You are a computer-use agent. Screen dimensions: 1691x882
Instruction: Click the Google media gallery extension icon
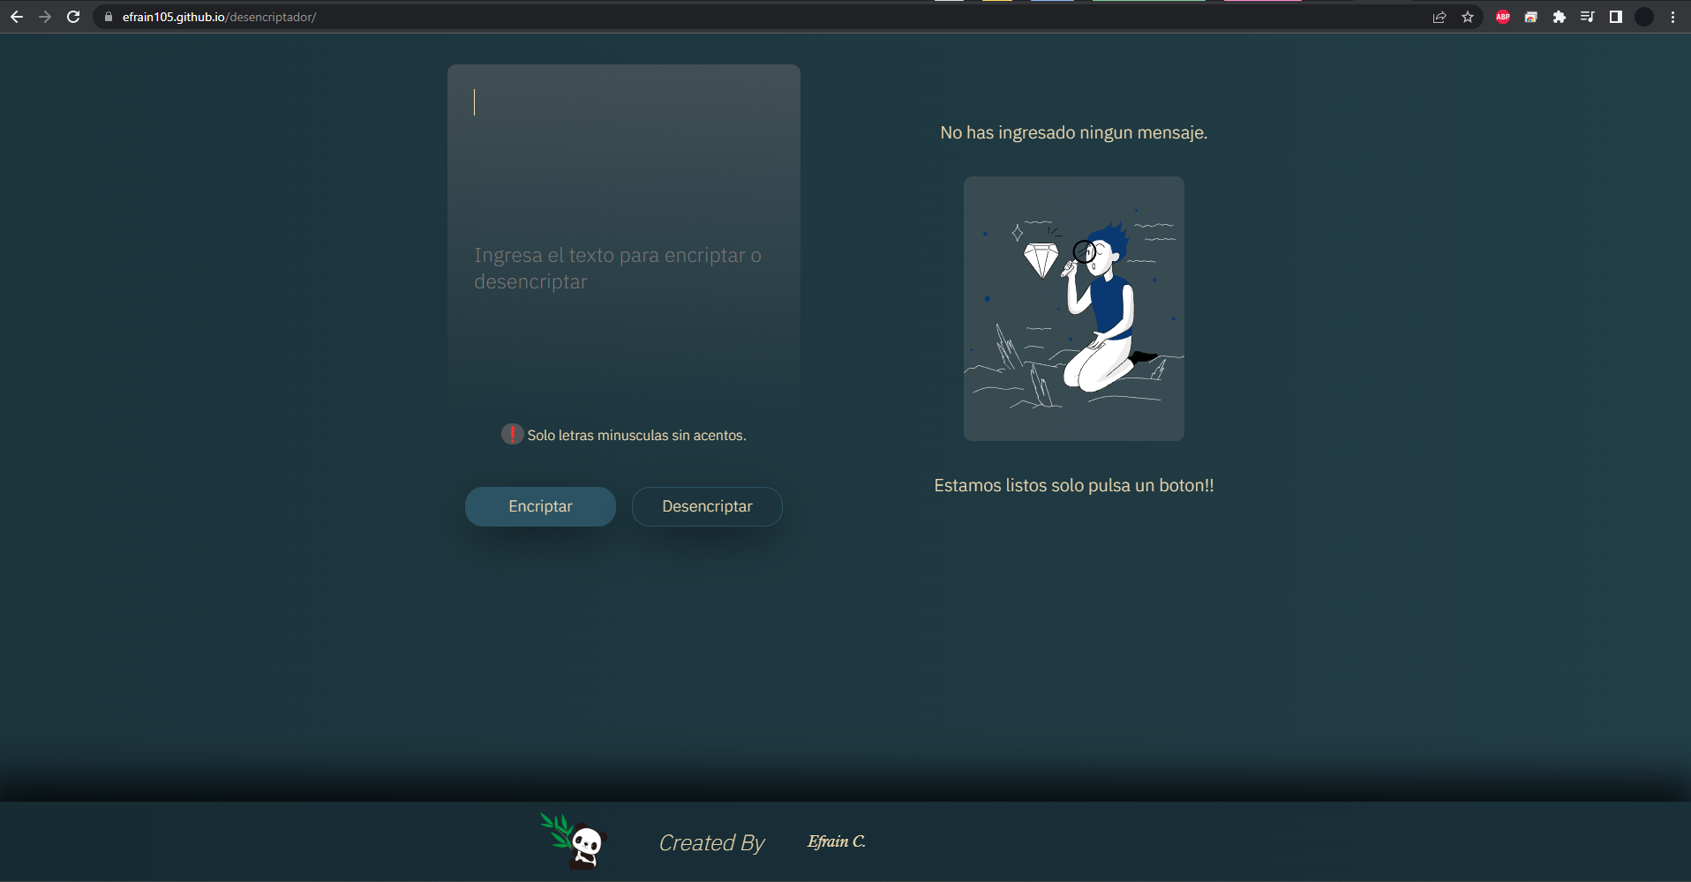[x=1531, y=17]
